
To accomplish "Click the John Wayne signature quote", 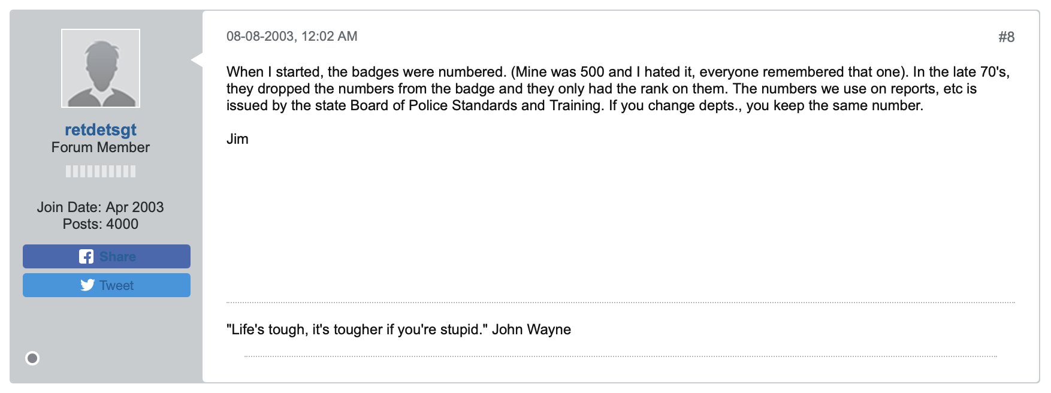I will click(398, 329).
